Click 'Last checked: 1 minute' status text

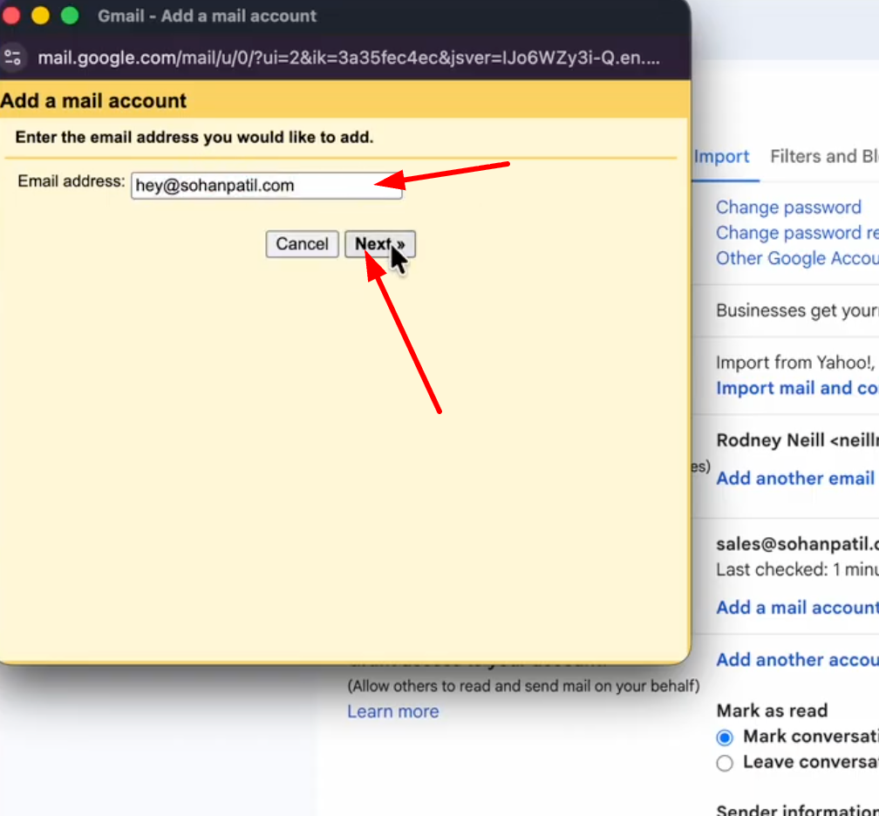(797, 569)
